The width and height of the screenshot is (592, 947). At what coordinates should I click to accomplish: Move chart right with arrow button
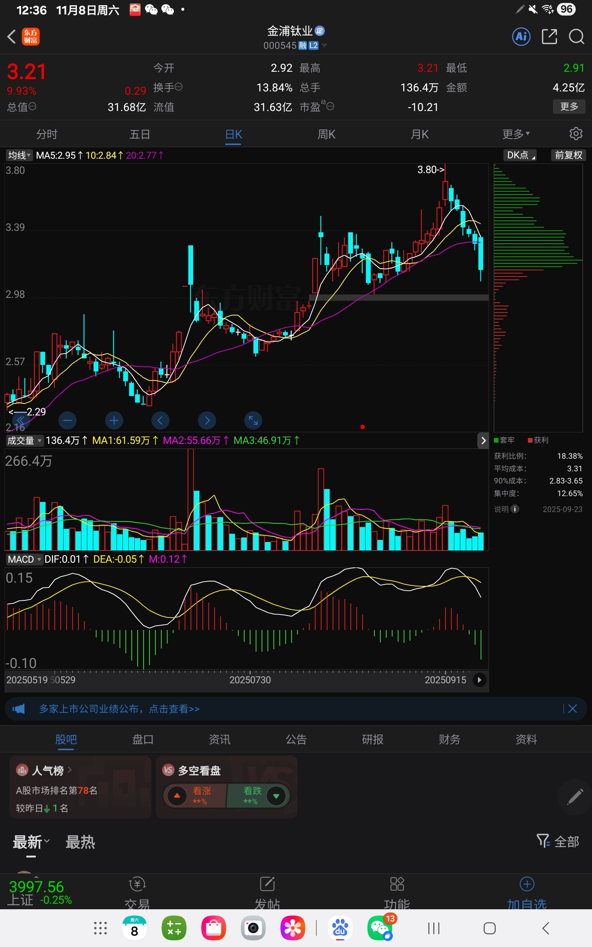click(207, 421)
